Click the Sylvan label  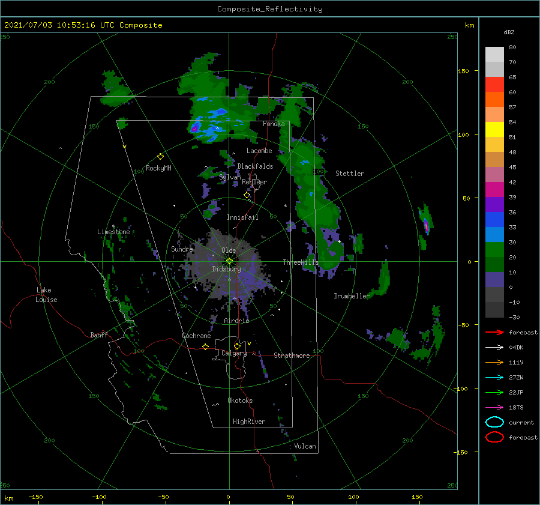[x=230, y=177]
